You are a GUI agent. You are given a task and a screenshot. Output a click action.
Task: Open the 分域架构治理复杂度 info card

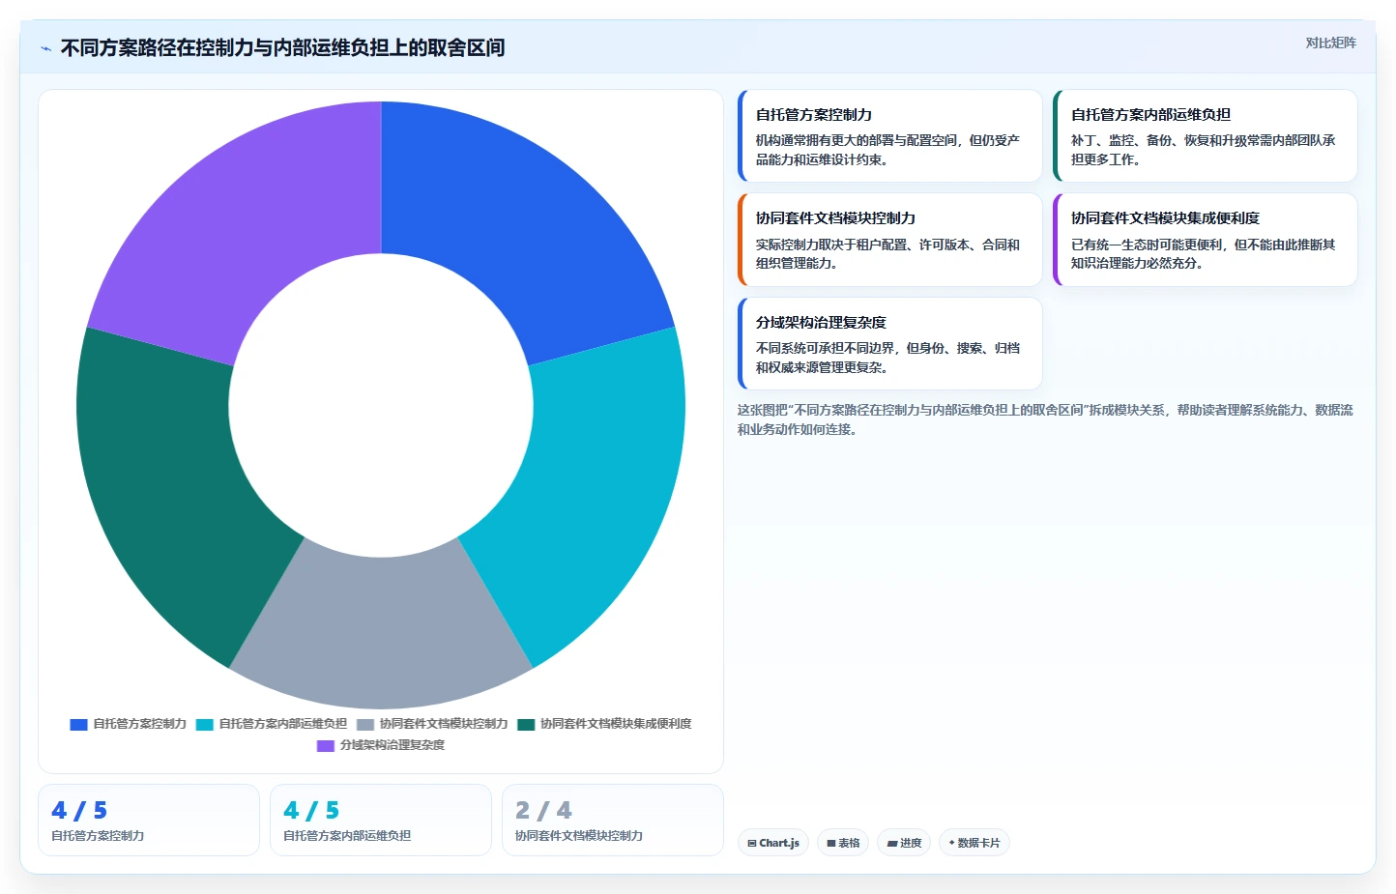889,343
